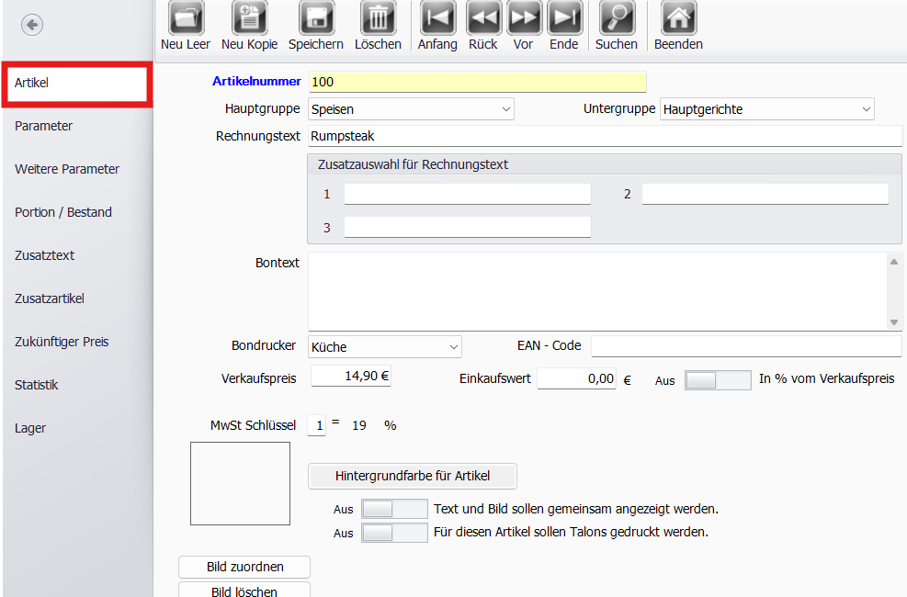This screenshot has height=597, width=907.
Task: Click the empty article image box
Action: click(x=240, y=484)
